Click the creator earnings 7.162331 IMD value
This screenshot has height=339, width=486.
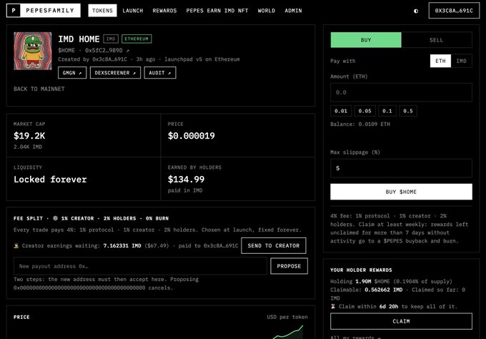pyautogui.click(x=122, y=245)
